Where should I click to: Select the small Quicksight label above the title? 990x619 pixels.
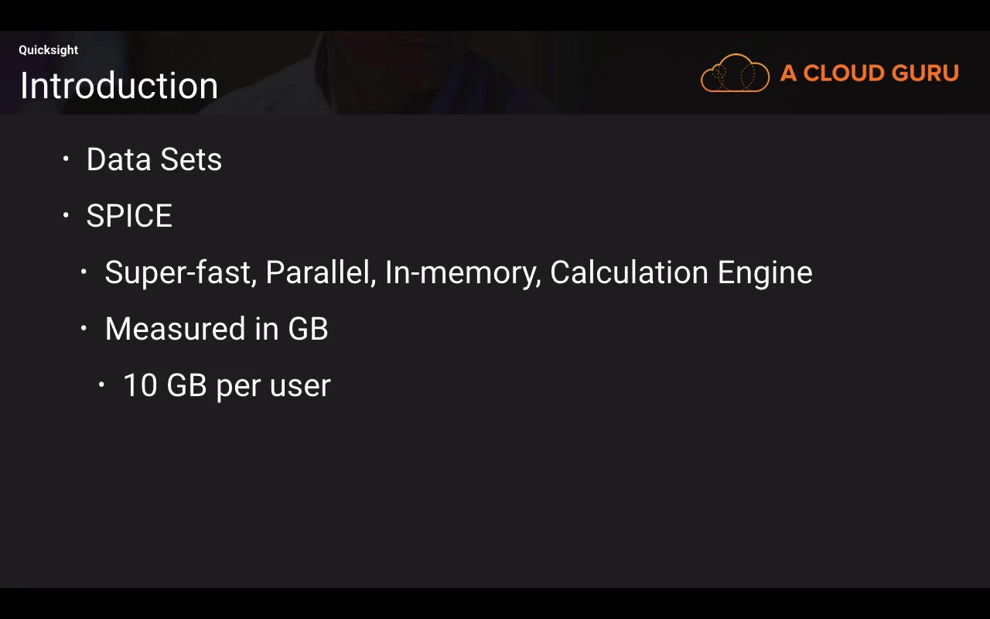(48, 50)
